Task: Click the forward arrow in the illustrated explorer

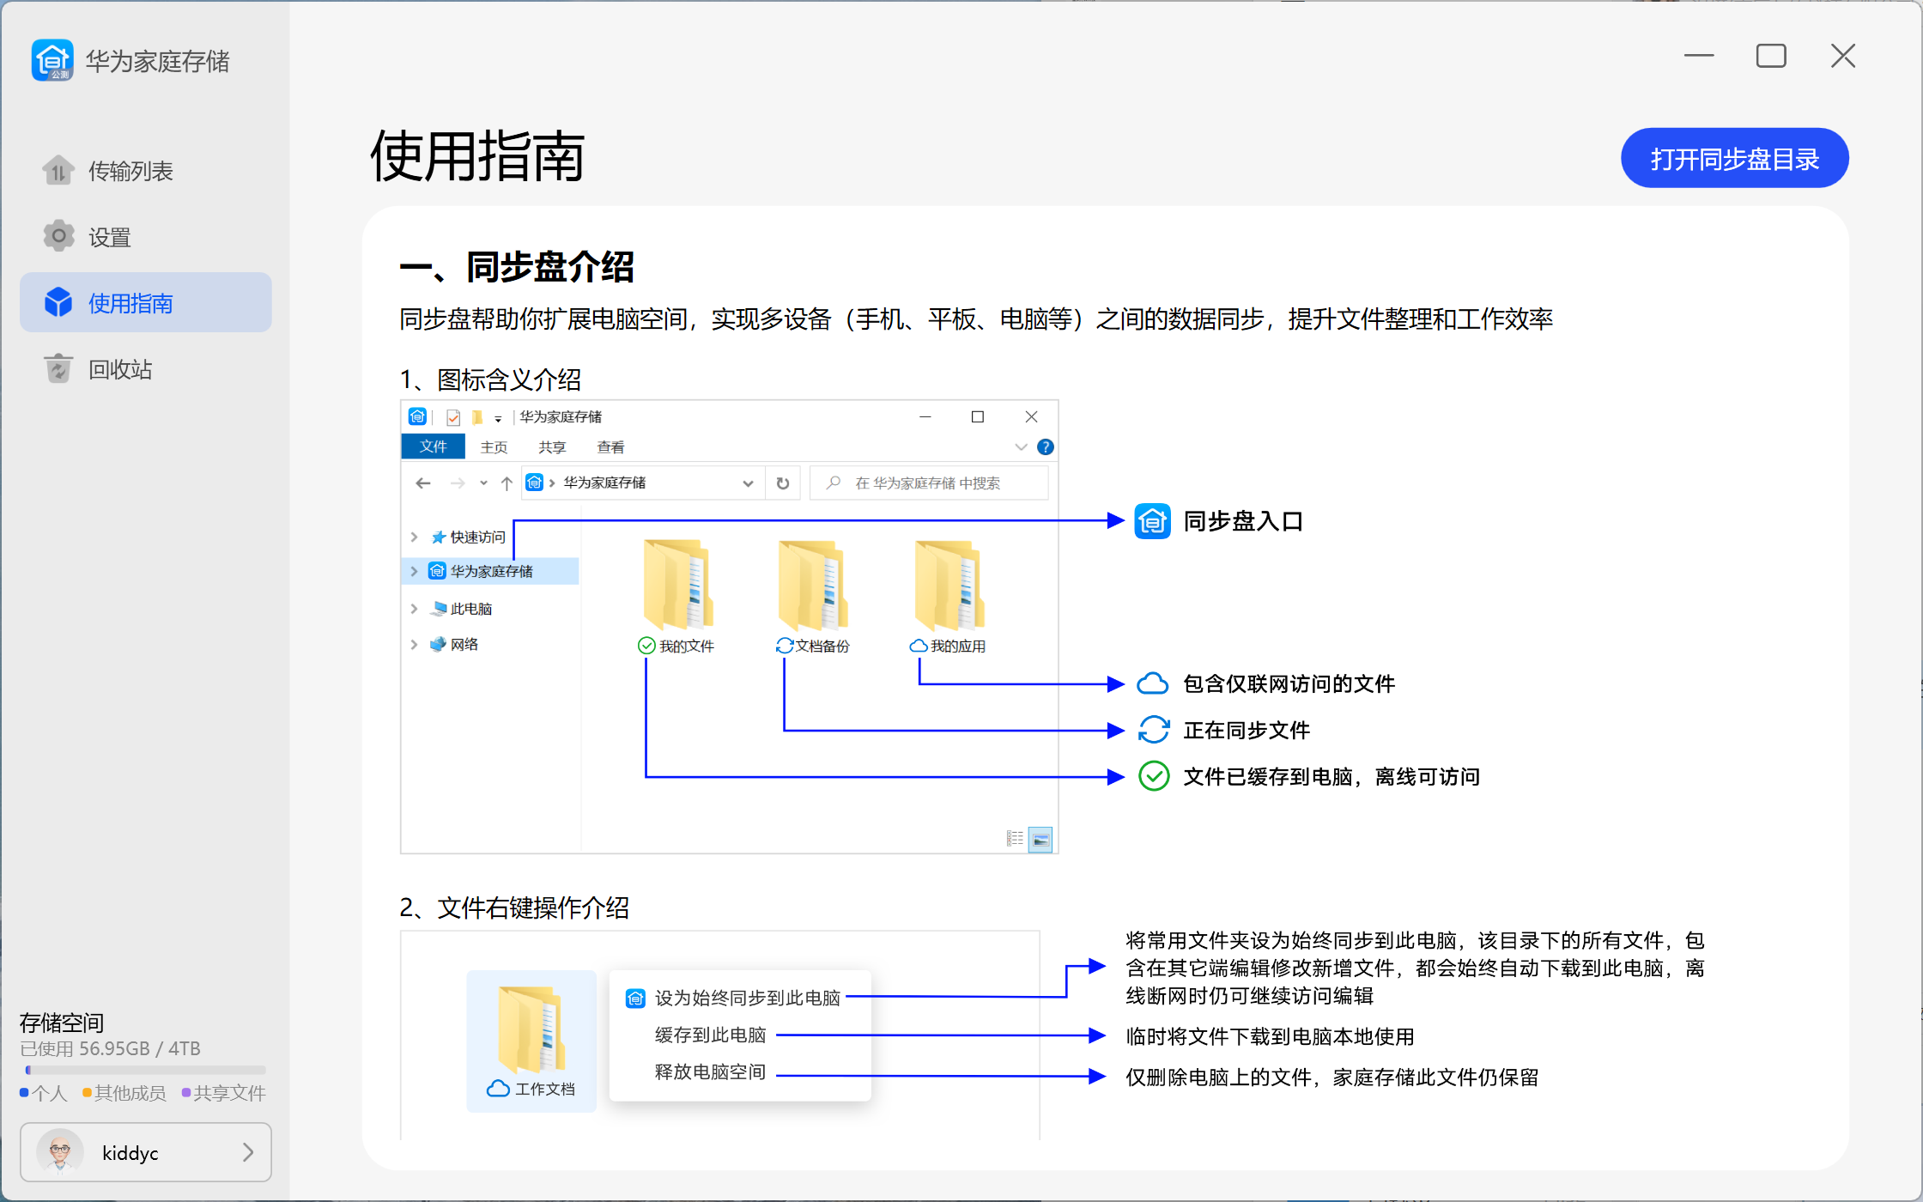Action: (x=458, y=483)
